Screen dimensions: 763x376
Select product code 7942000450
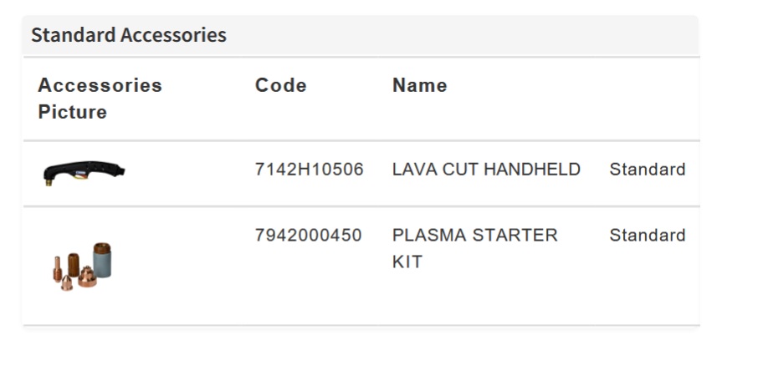click(x=308, y=236)
